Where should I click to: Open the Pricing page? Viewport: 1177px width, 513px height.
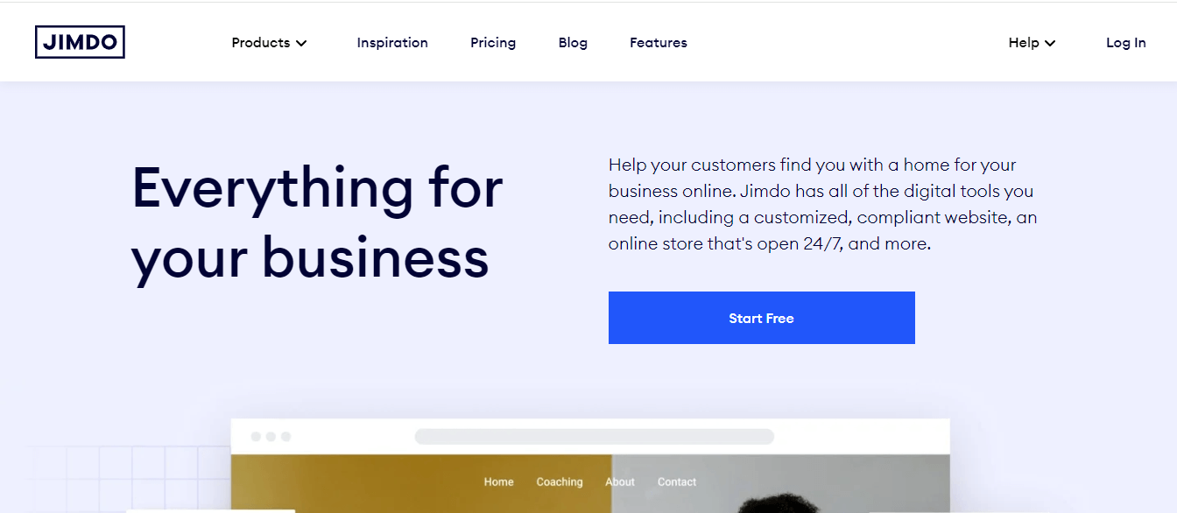tap(492, 42)
